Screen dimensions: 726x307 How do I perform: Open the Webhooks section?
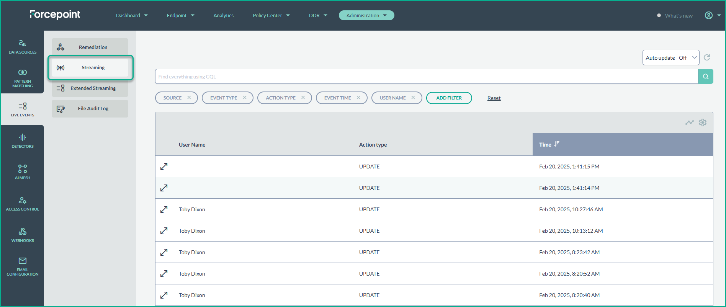pyautogui.click(x=23, y=235)
